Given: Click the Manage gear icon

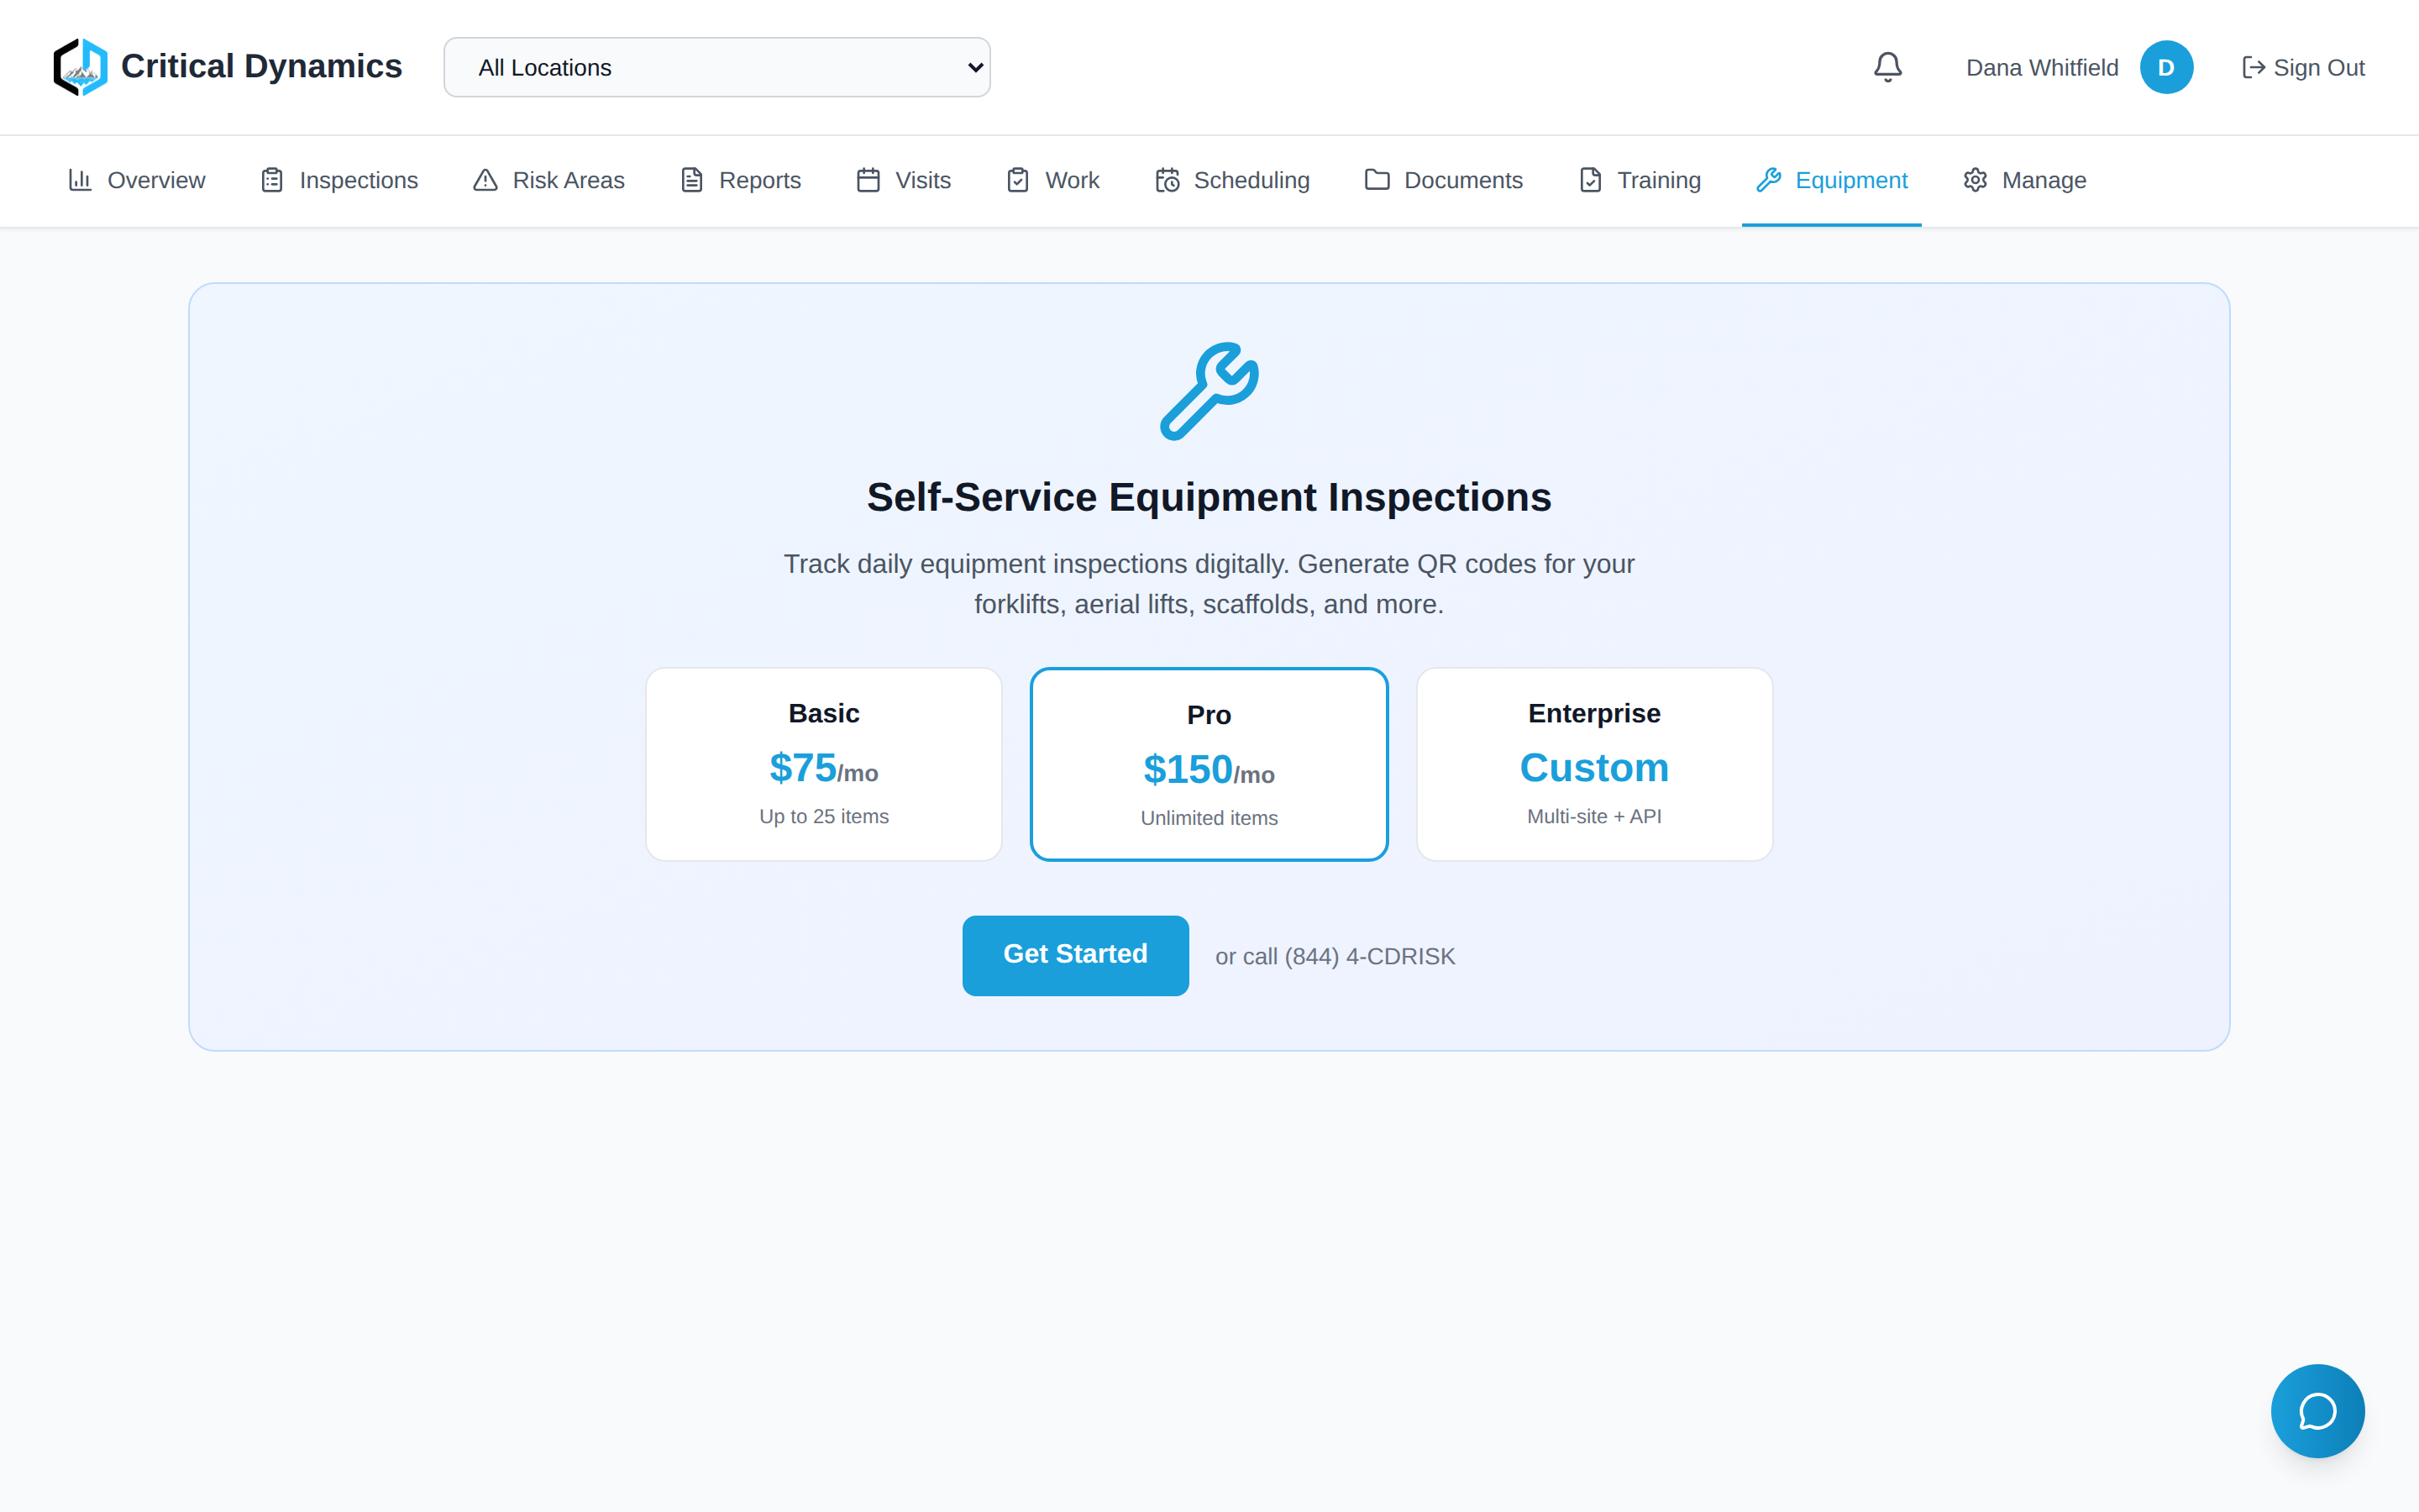Looking at the screenshot, I should click(1974, 180).
